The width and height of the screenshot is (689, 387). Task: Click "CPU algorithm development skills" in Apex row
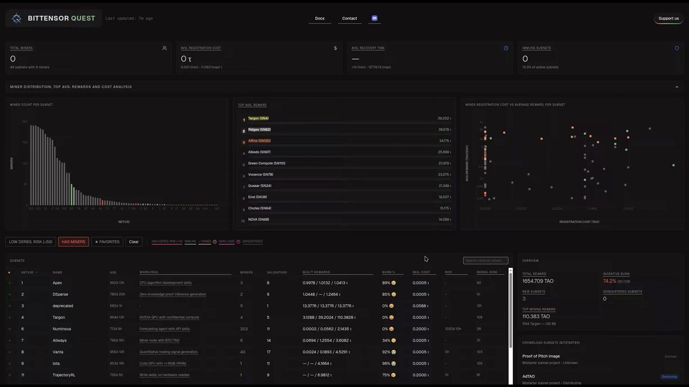165,283
